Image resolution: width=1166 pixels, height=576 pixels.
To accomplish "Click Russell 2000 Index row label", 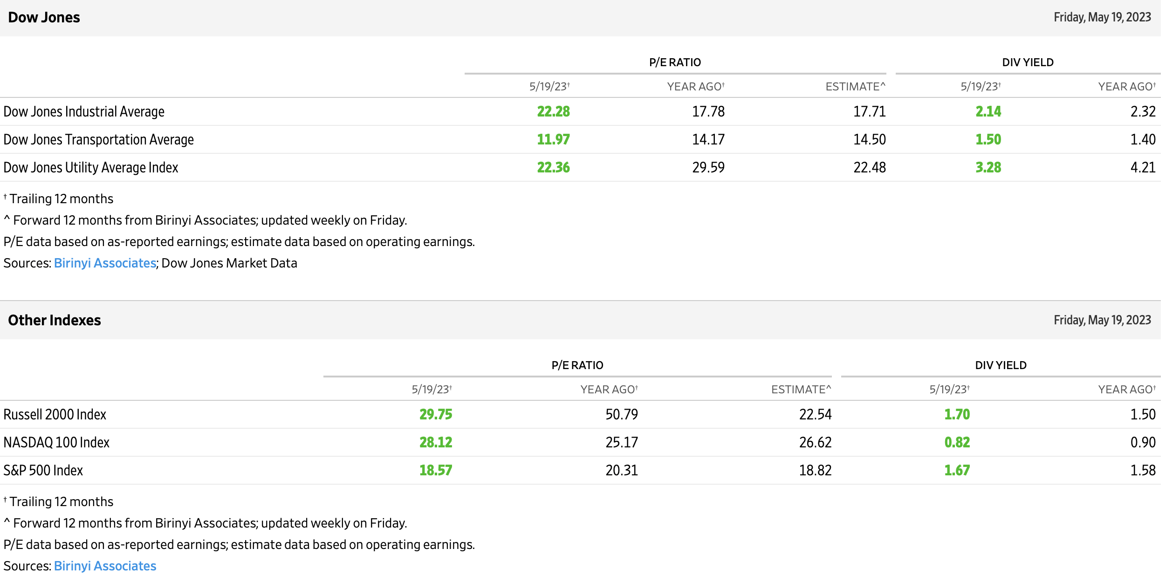I will [x=55, y=414].
